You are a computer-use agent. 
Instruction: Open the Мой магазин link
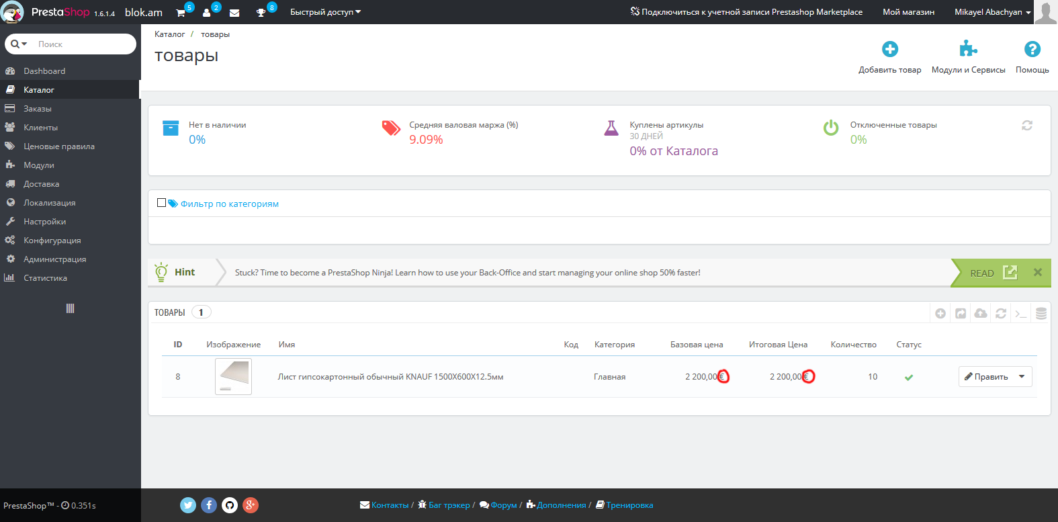(908, 12)
